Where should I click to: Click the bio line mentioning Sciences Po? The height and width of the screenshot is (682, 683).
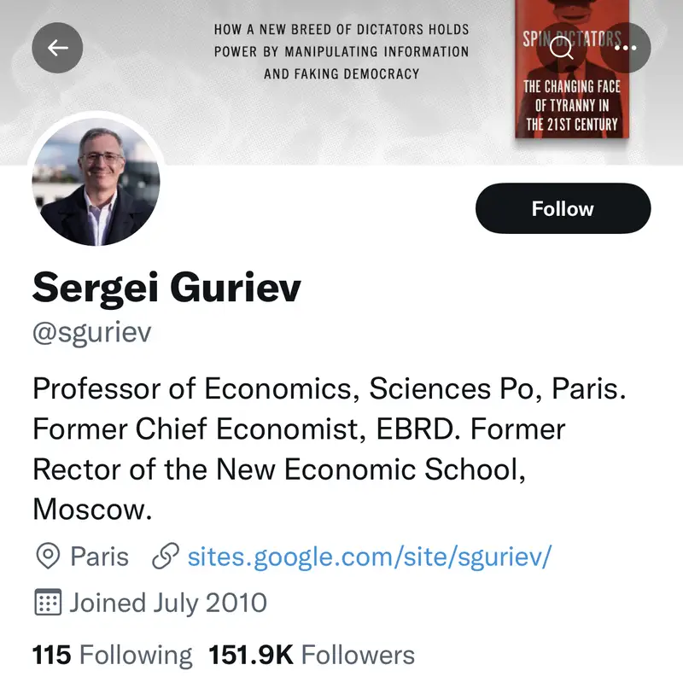coord(330,388)
